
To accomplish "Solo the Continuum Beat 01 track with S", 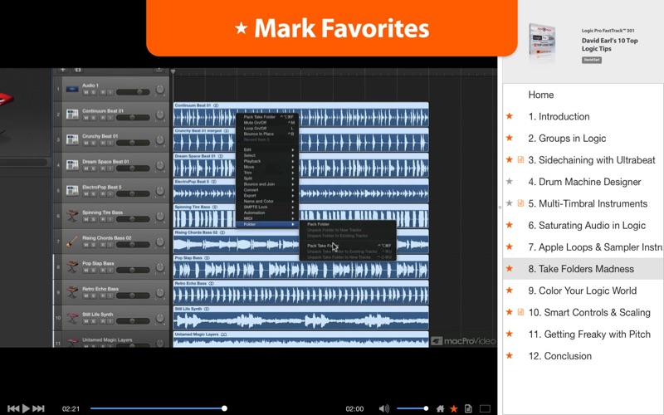I will tap(94, 118).
